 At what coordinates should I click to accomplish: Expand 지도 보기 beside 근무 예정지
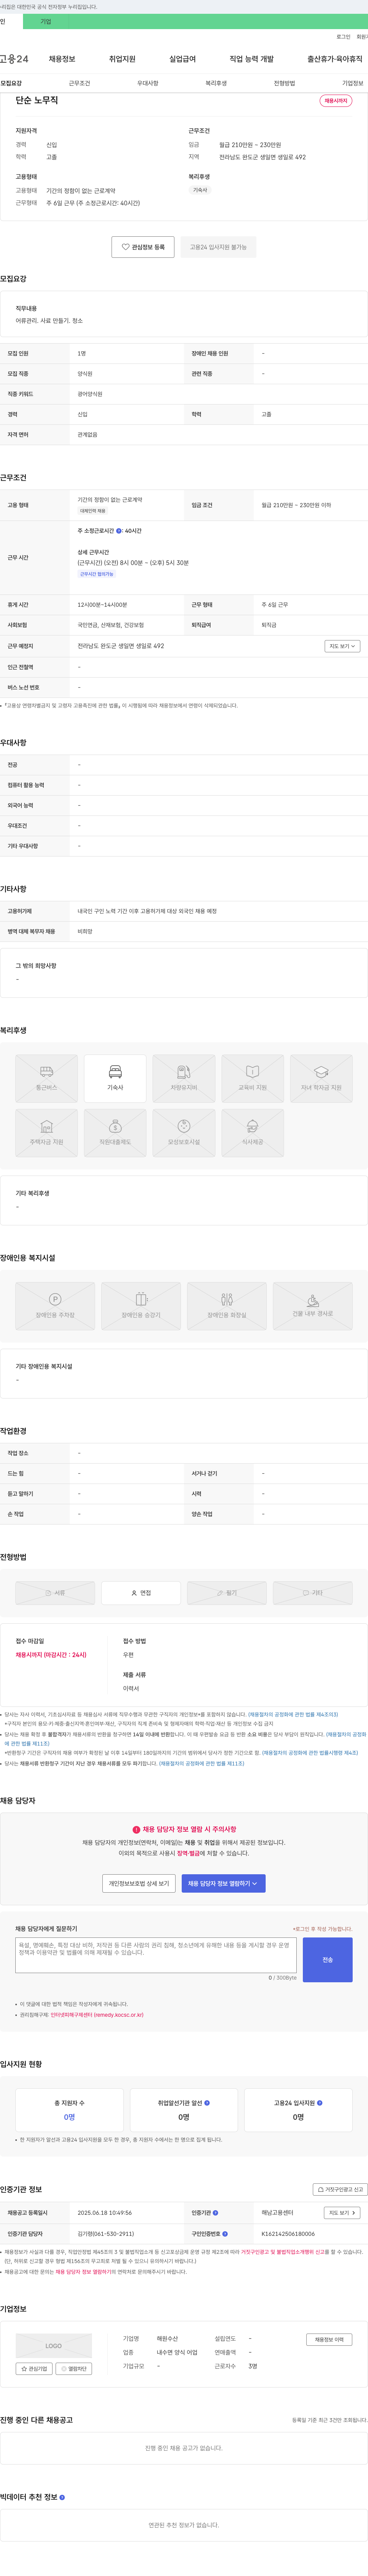(x=342, y=646)
